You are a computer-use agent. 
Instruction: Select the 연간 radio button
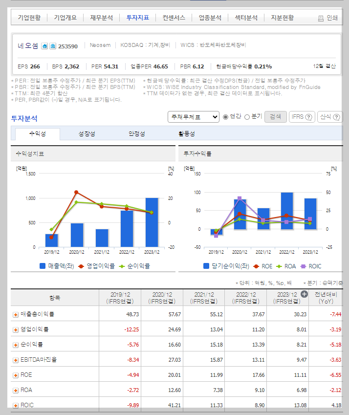[x=225, y=117]
